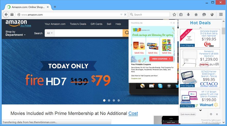This screenshot has width=227, height=126.
Task: Select the fourth carousel dot indicator
Action: tap(119, 101)
